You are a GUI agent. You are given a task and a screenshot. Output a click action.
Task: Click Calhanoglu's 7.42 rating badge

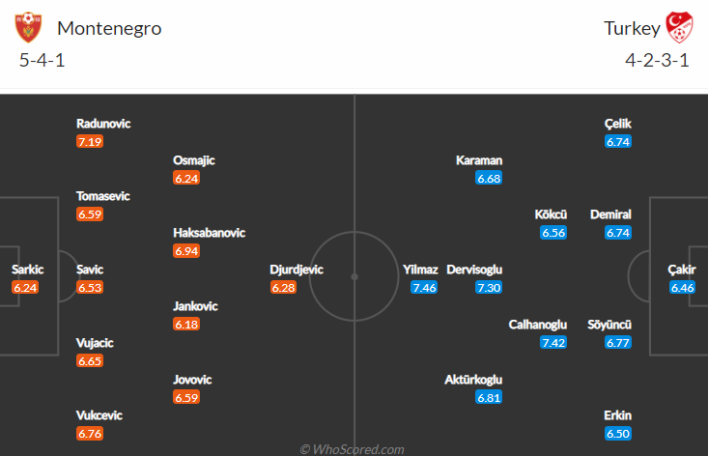tap(553, 342)
